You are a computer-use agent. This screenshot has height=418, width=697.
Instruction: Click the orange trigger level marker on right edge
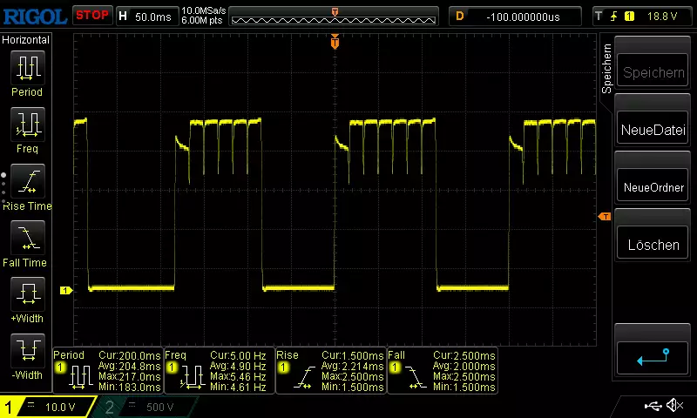coord(604,216)
